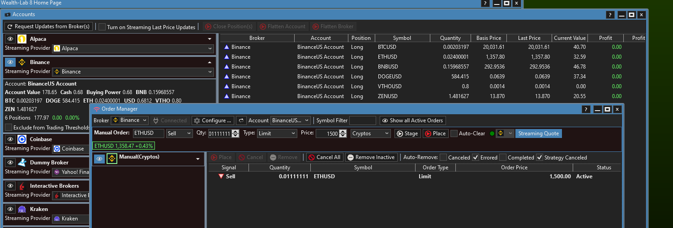Collapse the Binance broker section
The width and height of the screenshot is (673, 228).
(x=210, y=62)
